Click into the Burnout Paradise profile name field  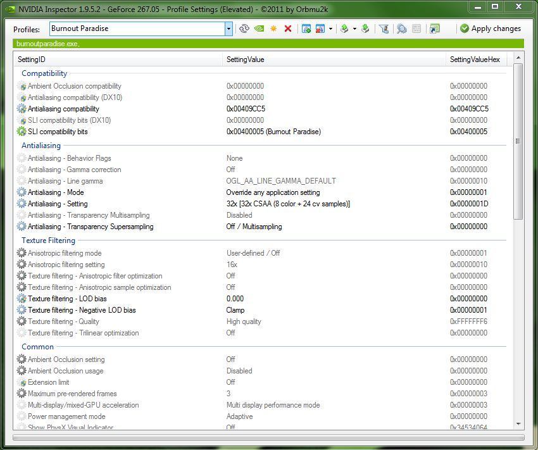pos(137,29)
